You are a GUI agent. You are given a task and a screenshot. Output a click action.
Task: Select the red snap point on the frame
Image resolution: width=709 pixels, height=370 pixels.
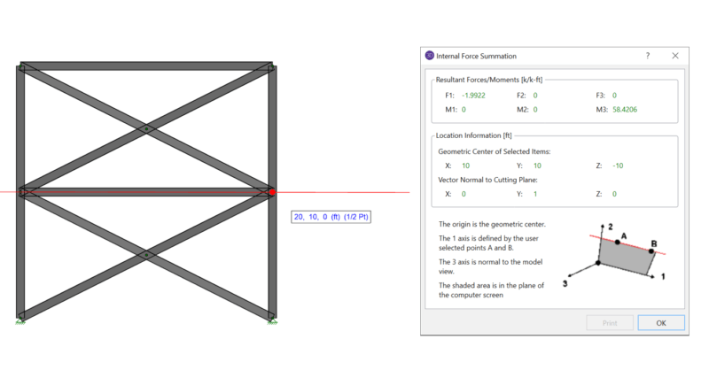click(x=272, y=191)
